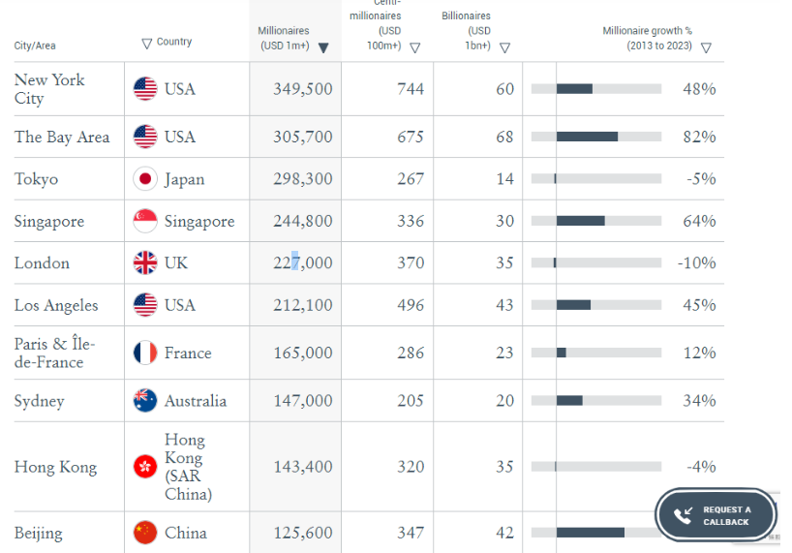Click the Los Angeles row name
Screen dimensions: 792x553
pos(56,306)
